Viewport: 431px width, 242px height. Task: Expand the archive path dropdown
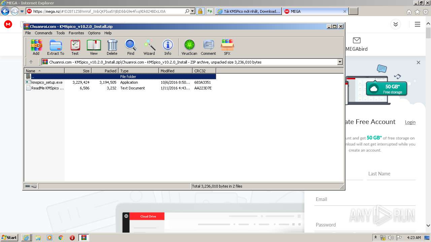[340, 62]
